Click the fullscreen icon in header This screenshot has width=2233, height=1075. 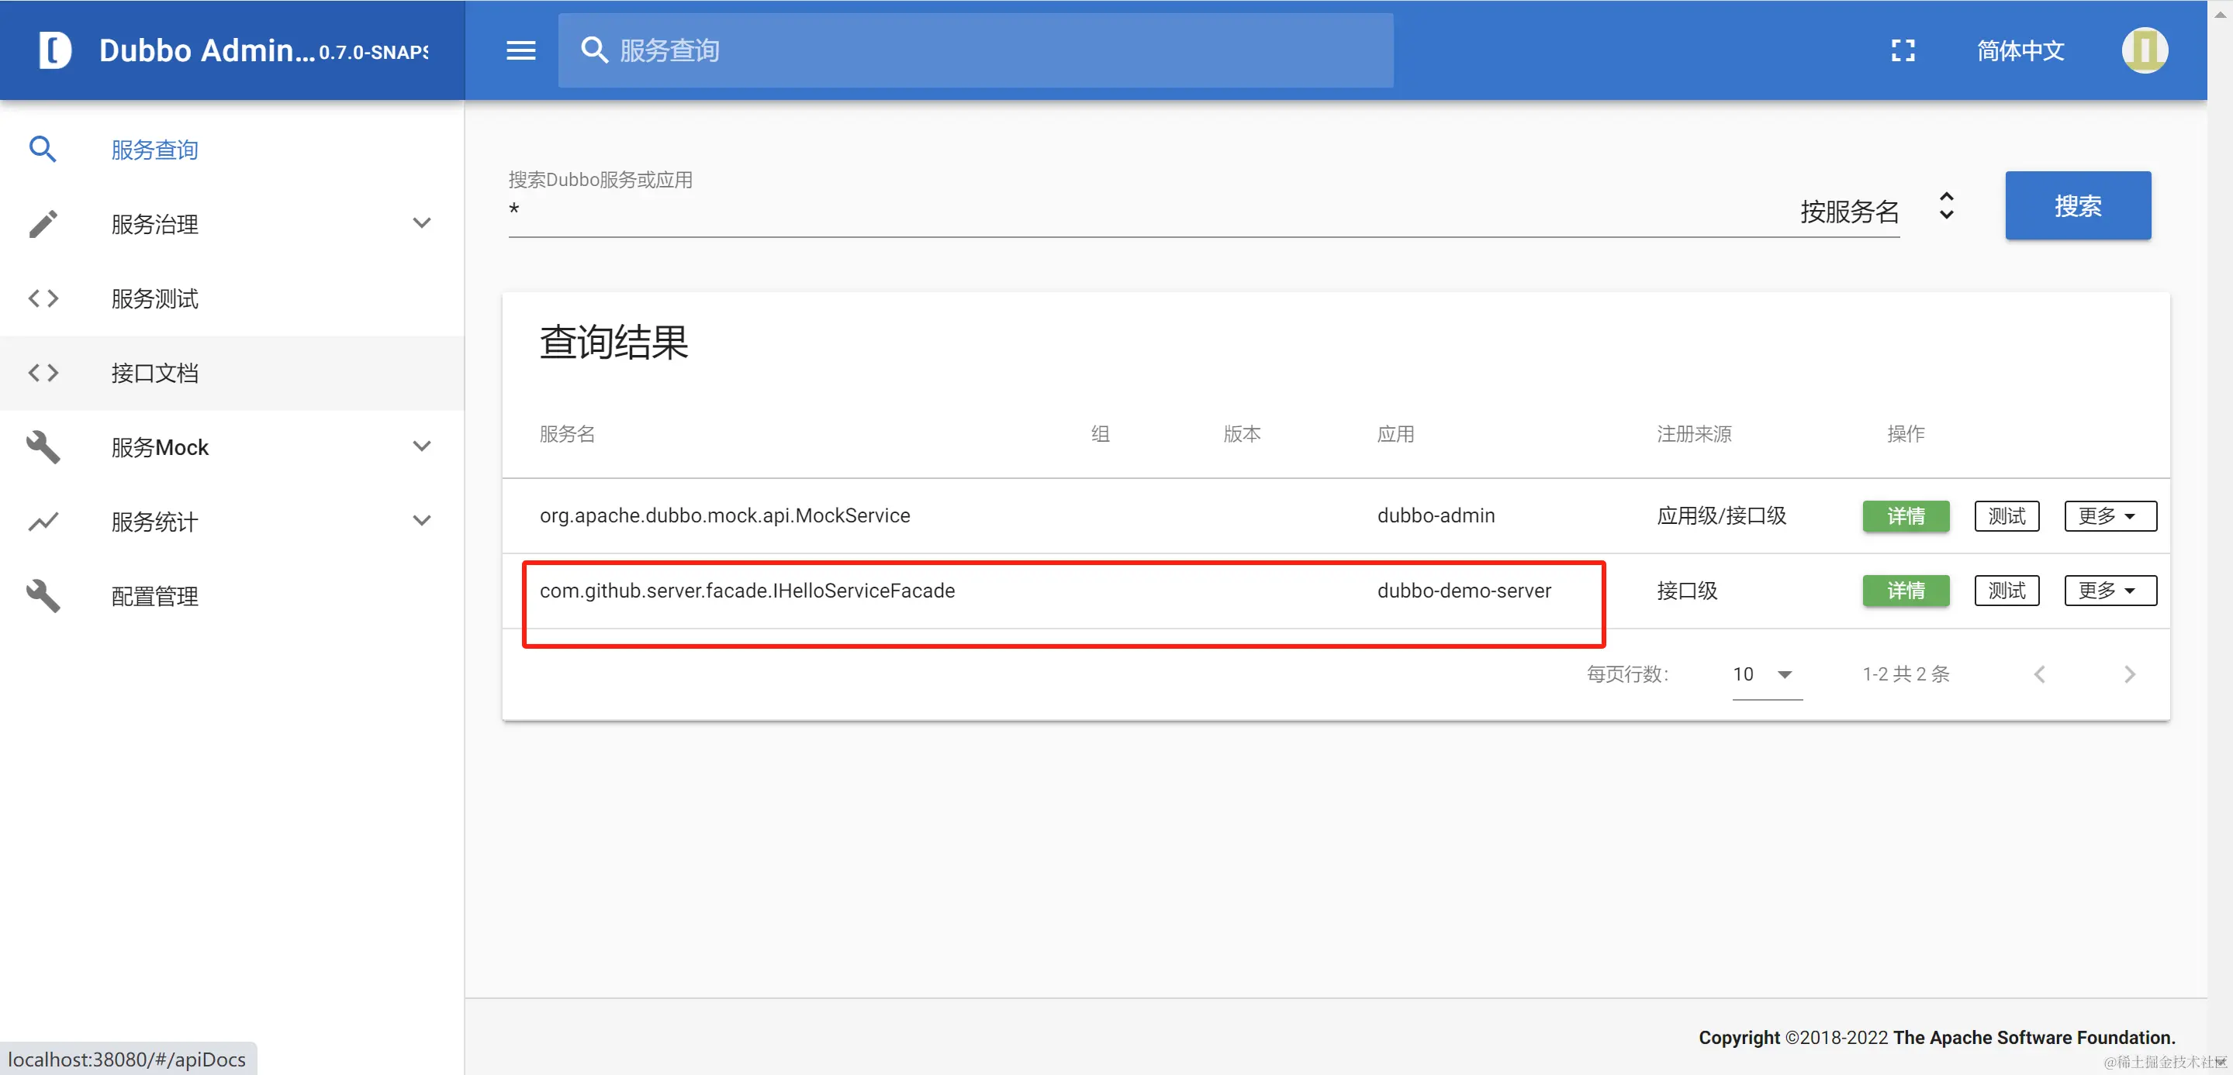1903,50
